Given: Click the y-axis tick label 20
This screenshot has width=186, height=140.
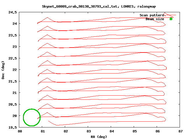Looking at the screenshot, I should [15, 116].
